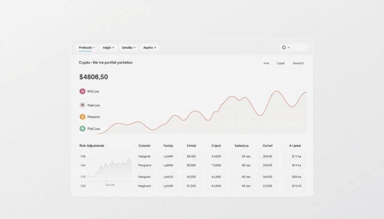Click the Car unit sparkline chart
Screen dimensions: 384x219
109,168
